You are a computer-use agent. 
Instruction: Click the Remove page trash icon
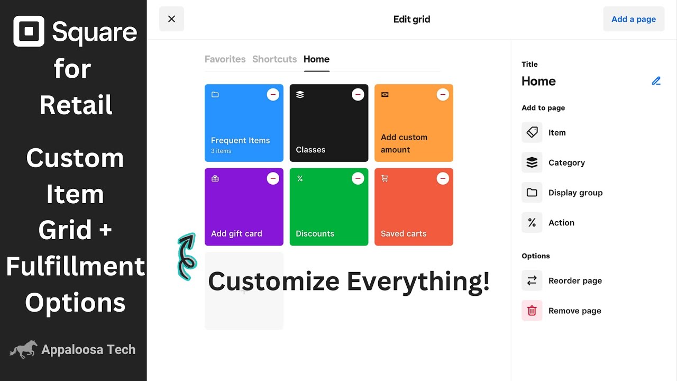point(532,311)
